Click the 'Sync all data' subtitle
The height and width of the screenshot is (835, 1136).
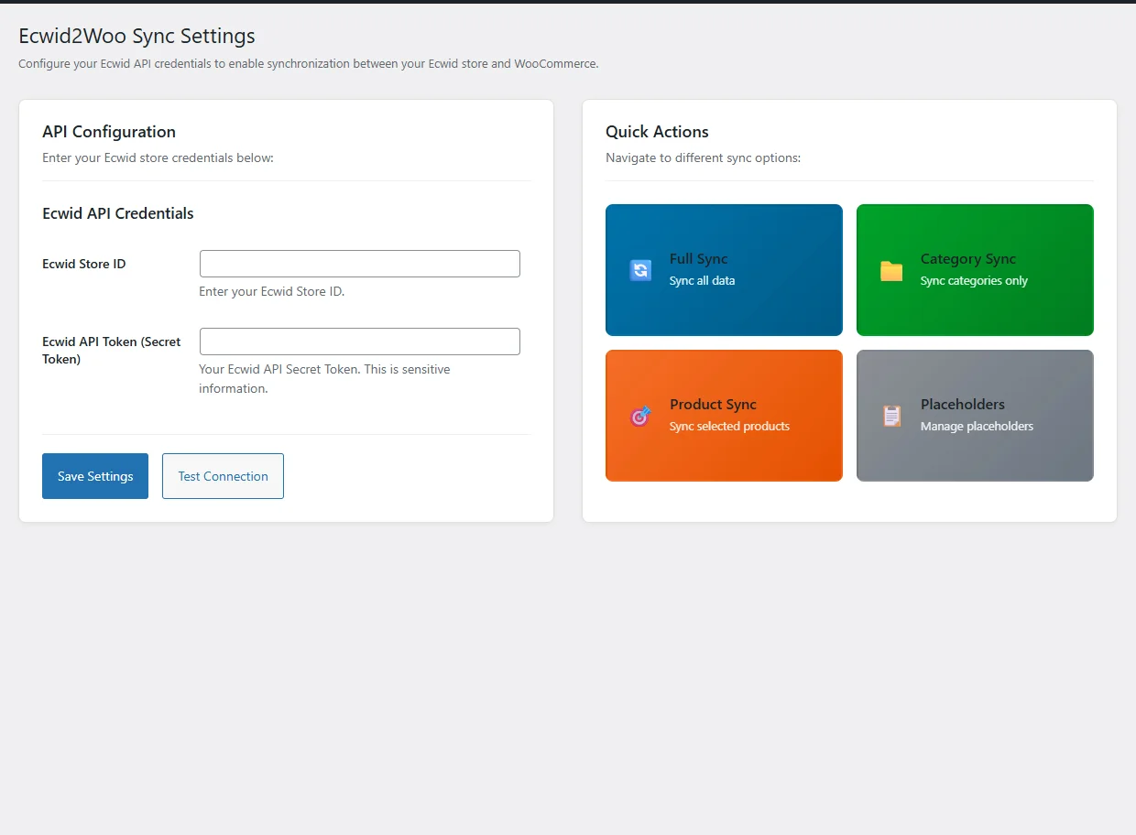click(702, 281)
